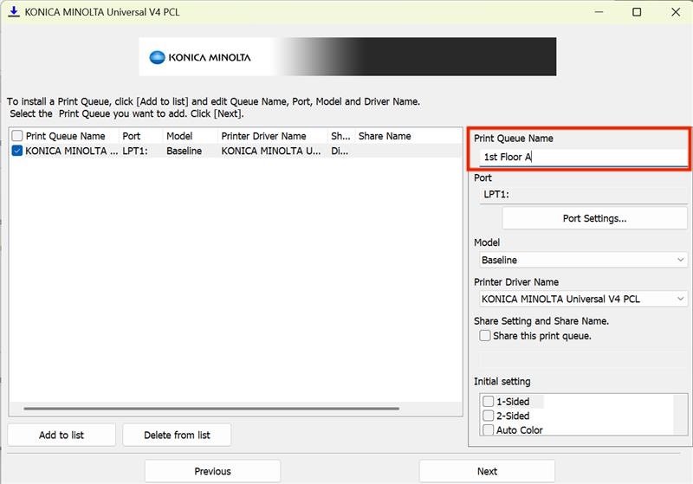Close the installer window
This screenshot has height=484, width=693.
676,12
